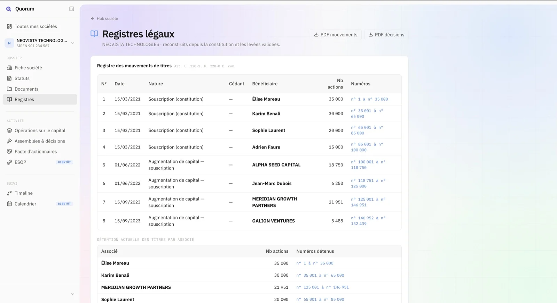The height and width of the screenshot is (303, 557).
Task: Click MERIDIAN GROWTH PARTNERS in holdings table
Action: pos(136,287)
